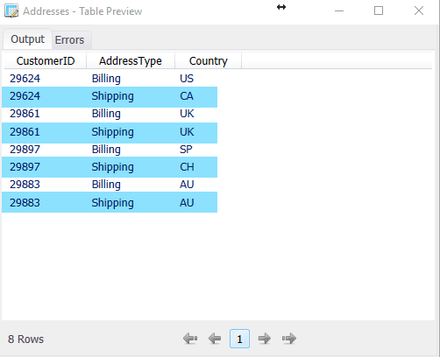Go to the first page arrow

tap(190, 339)
